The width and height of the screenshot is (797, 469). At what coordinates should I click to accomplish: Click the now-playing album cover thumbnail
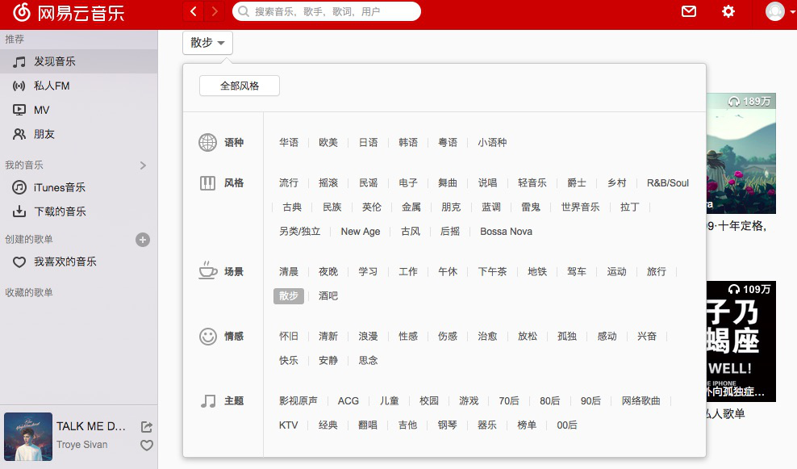[28, 437]
